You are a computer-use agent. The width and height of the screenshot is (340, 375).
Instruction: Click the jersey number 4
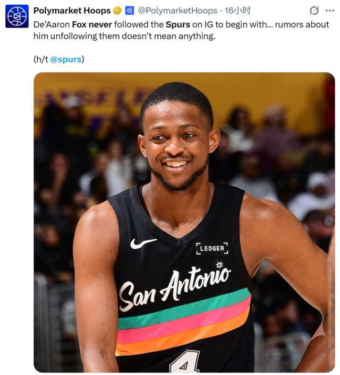coord(184,361)
